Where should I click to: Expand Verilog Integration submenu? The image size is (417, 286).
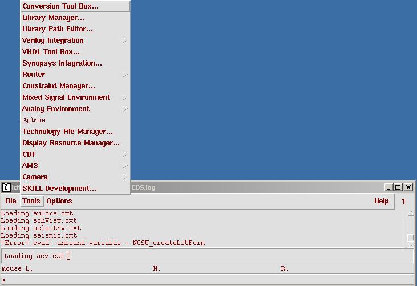point(53,40)
